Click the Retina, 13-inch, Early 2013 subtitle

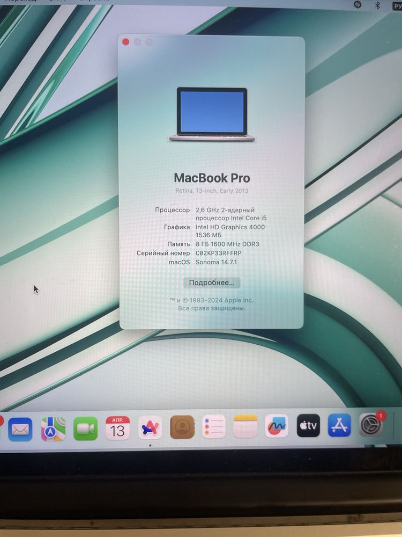pyautogui.click(x=212, y=191)
